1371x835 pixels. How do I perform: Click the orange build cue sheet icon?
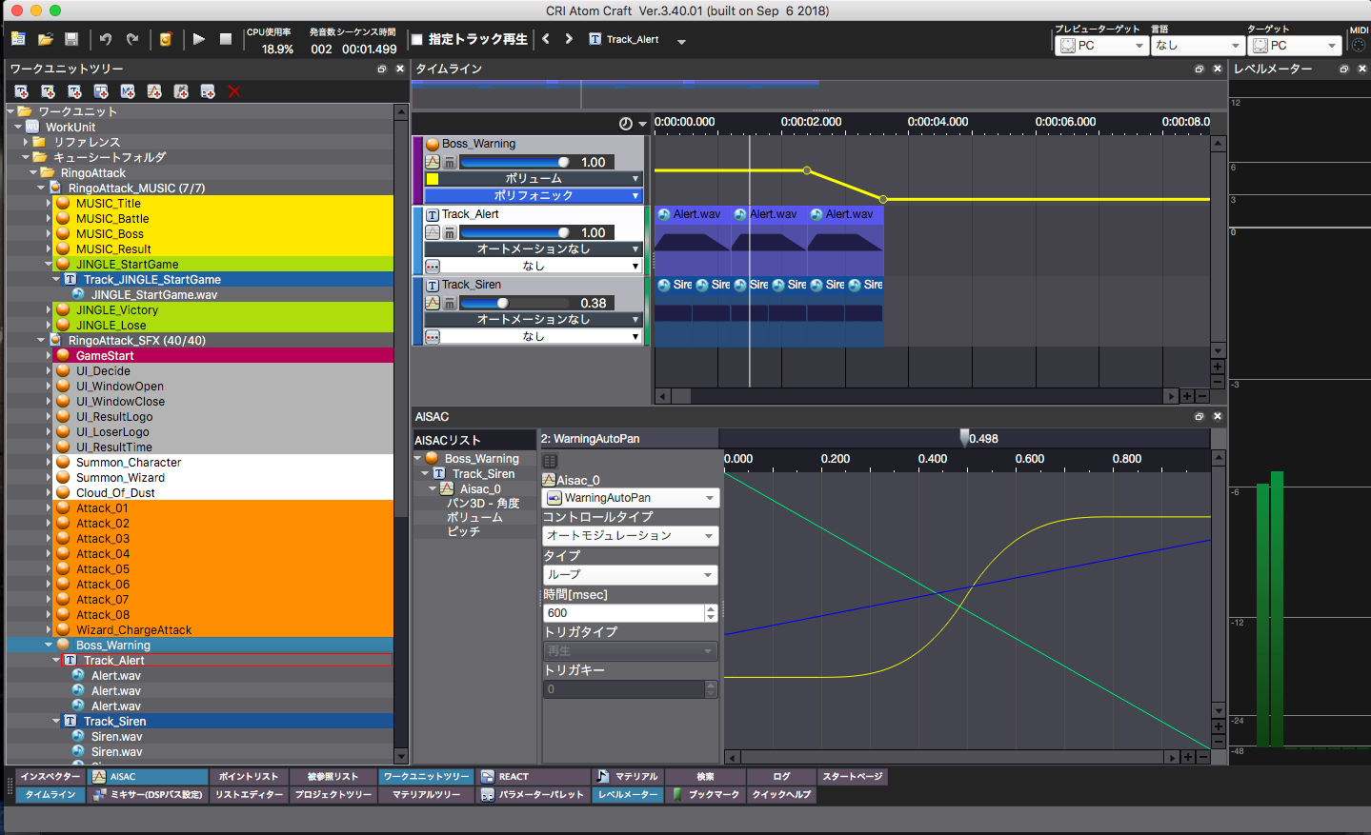coord(166,39)
